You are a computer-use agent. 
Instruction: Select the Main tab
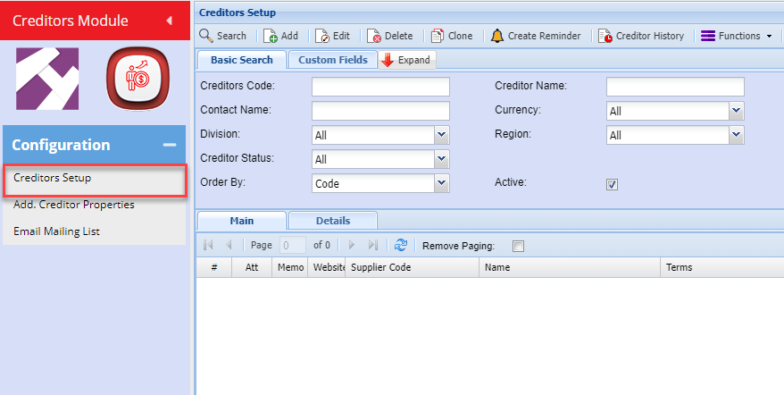point(242,221)
